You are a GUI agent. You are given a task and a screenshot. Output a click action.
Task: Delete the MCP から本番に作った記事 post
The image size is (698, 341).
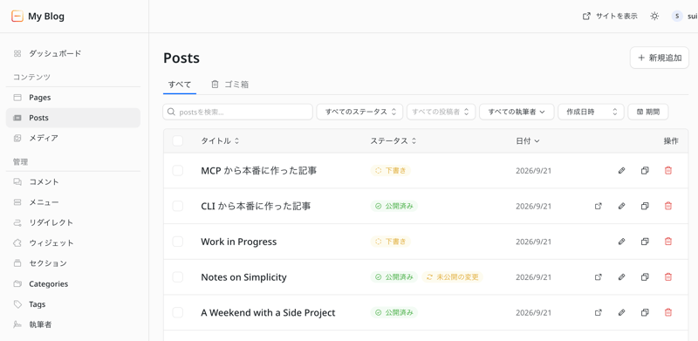pyautogui.click(x=667, y=171)
